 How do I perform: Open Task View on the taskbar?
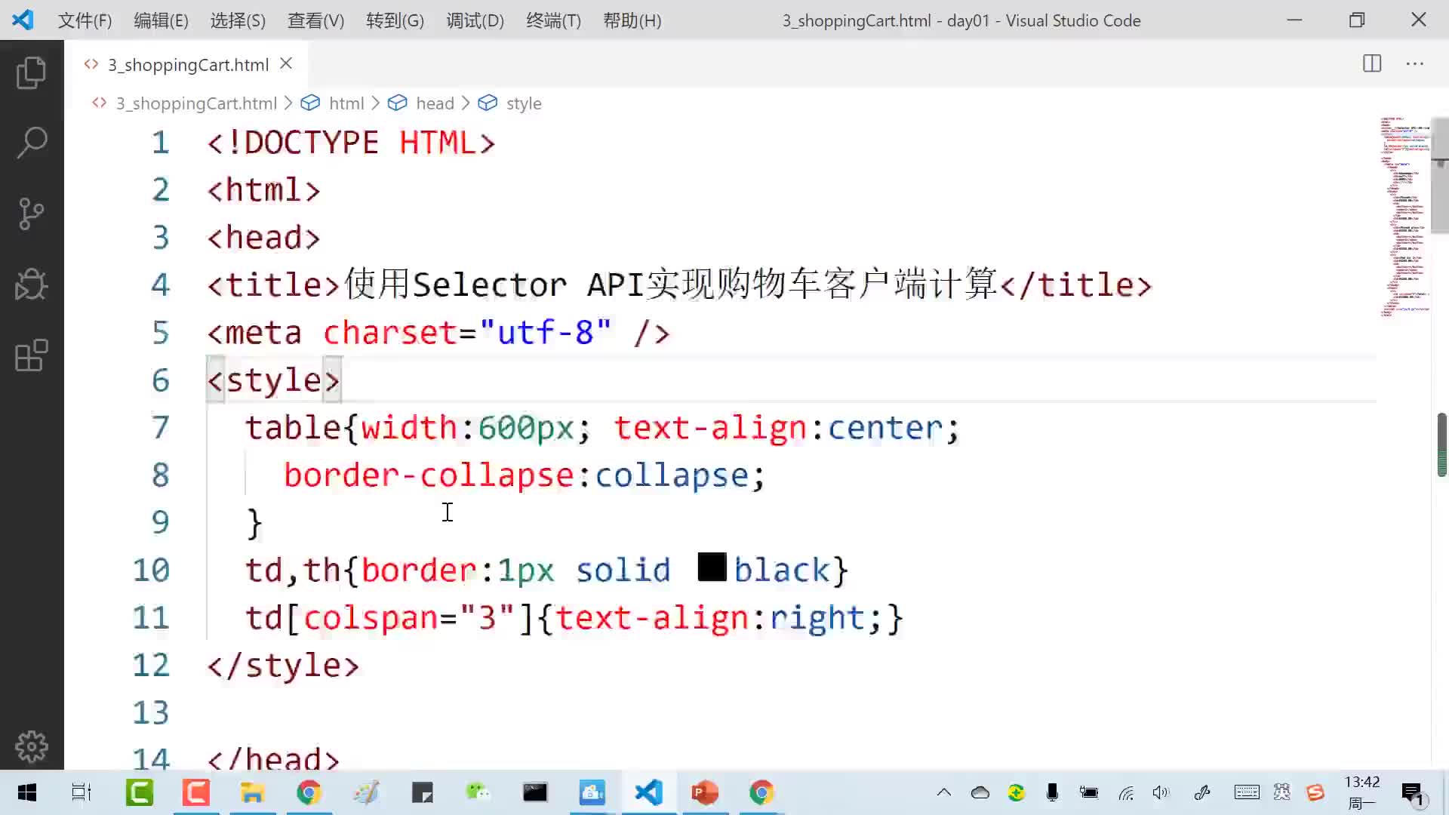click(x=82, y=792)
